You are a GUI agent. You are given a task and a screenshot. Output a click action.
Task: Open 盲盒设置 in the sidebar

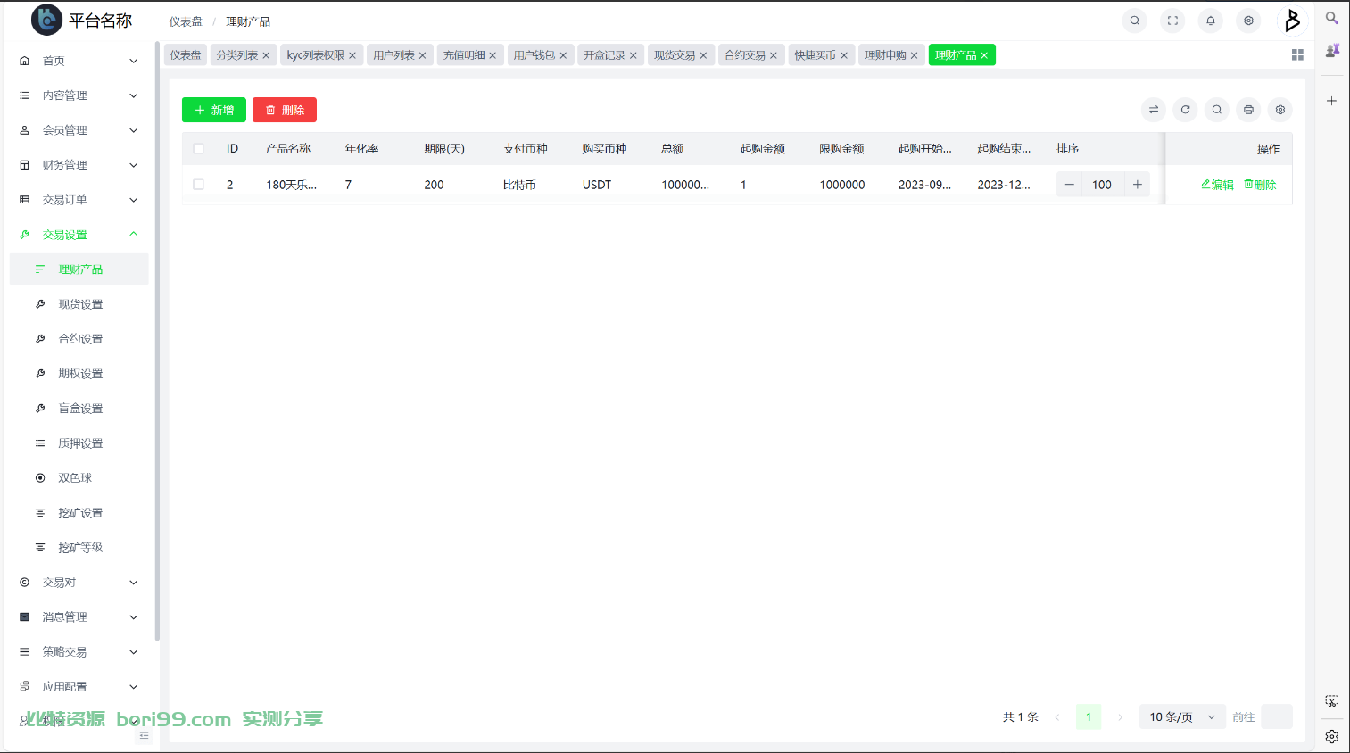tap(79, 409)
